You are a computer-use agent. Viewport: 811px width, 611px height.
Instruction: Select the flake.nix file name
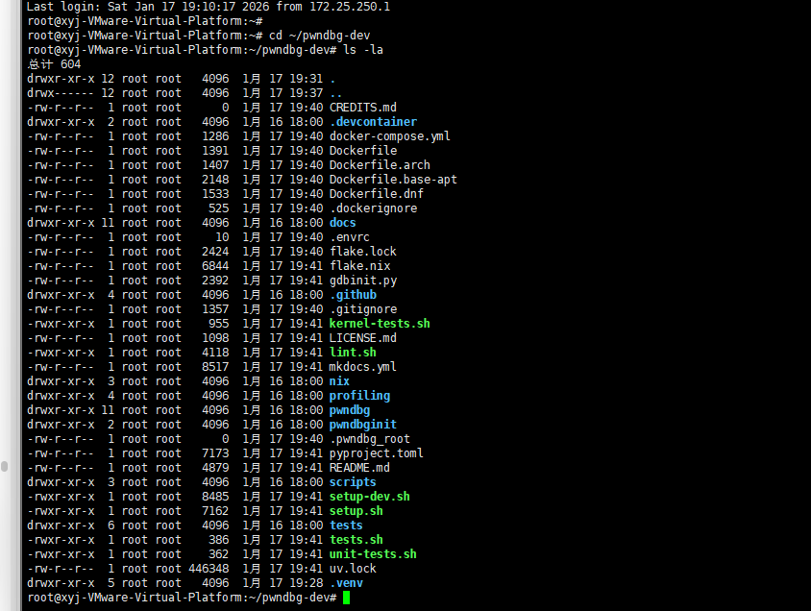click(359, 266)
